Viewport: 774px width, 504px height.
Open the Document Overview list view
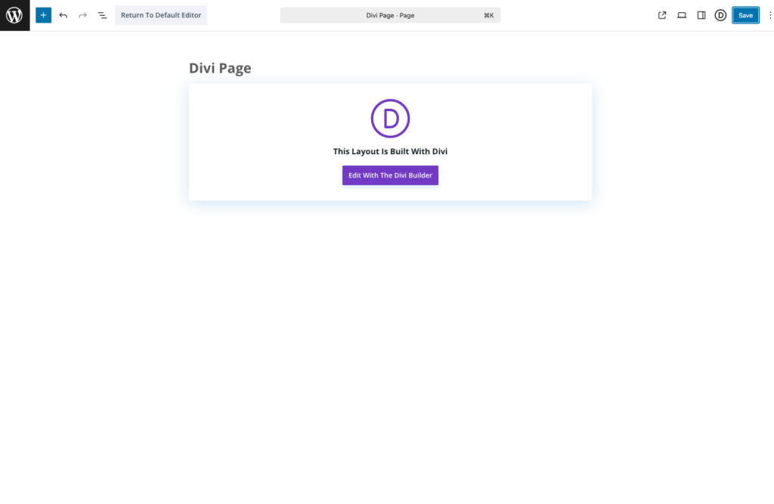click(102, 15)
